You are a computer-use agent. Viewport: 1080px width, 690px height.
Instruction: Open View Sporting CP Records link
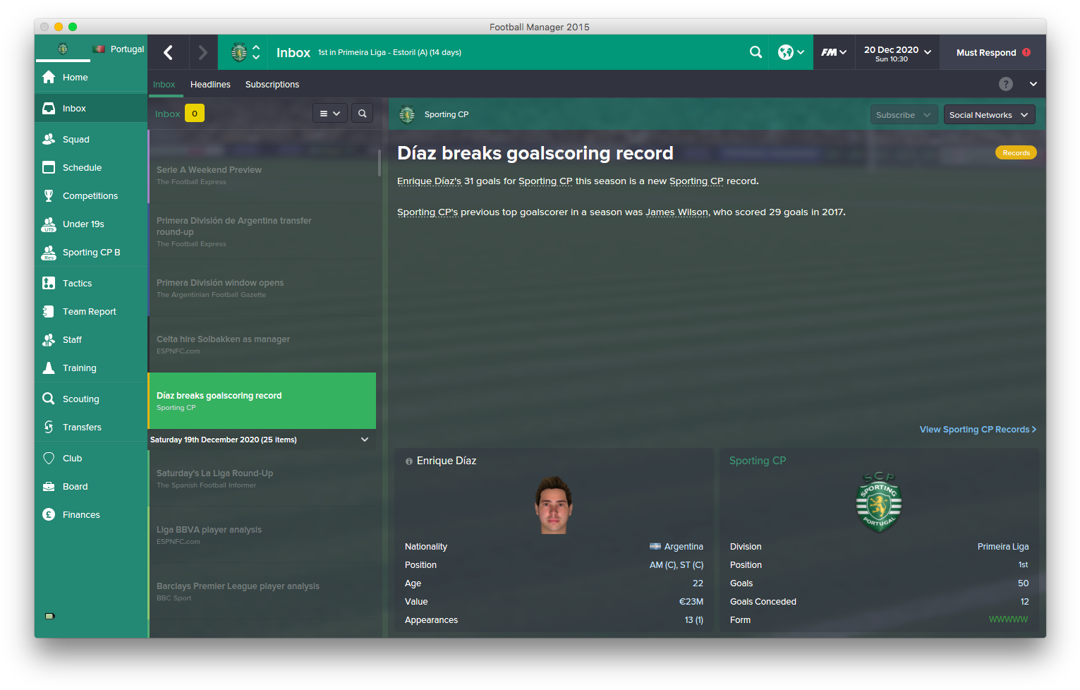[x=978, y=429]
